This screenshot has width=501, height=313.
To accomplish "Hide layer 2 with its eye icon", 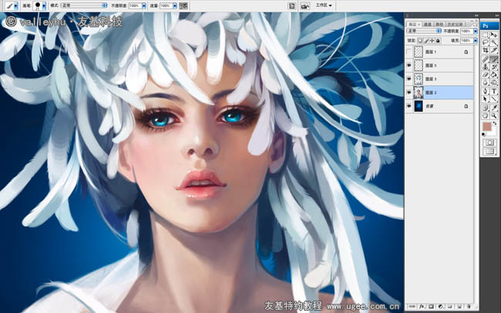I will [x=409, y=93].
